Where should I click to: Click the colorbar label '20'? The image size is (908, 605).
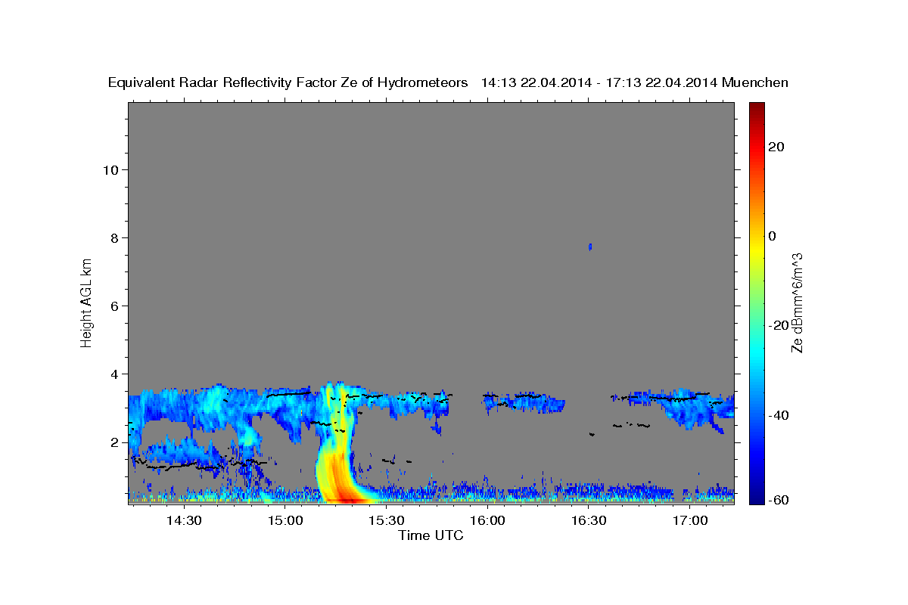pos(776,147)
